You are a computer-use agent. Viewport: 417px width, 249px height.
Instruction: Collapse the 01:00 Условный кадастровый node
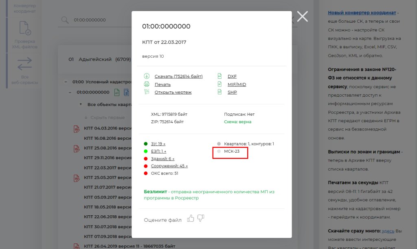(x=66, y=82)
